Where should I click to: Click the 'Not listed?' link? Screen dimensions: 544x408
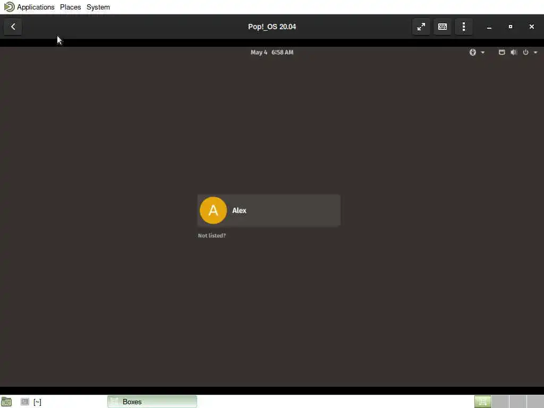[x=211, y=235]
